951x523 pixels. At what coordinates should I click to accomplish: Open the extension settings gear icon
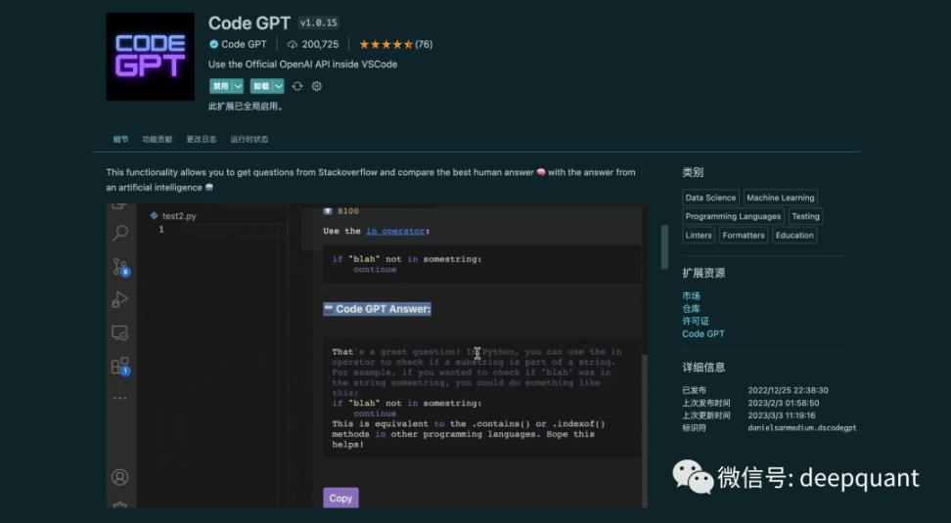click(x=317, y=86)
